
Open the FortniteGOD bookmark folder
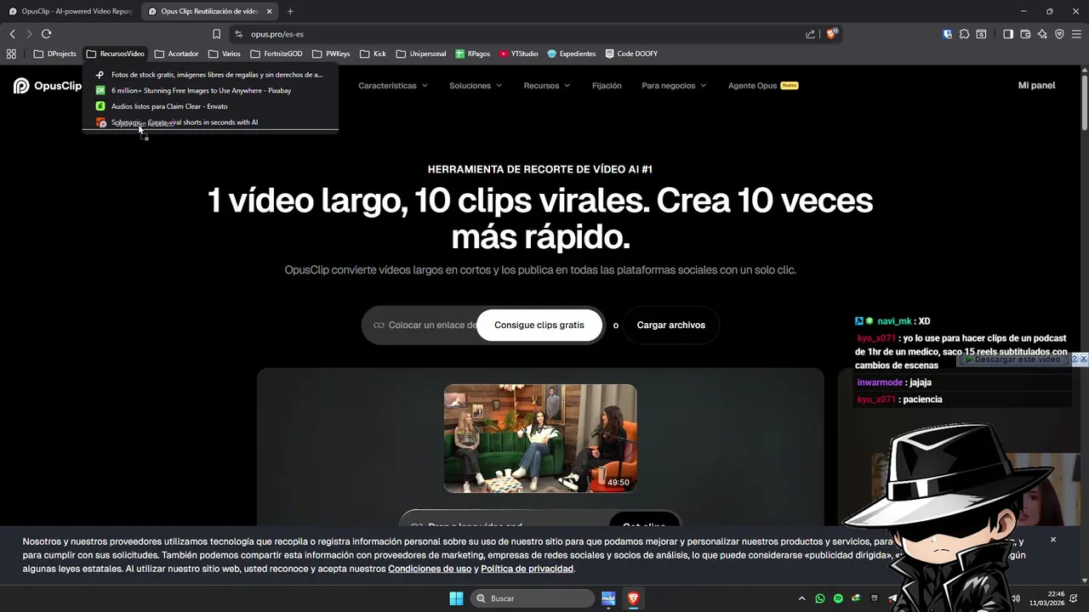pos(277,54)
